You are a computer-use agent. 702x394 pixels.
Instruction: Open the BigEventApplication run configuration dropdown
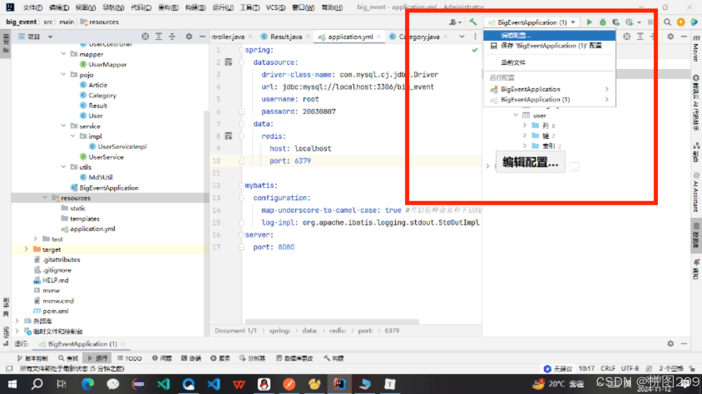531,22
